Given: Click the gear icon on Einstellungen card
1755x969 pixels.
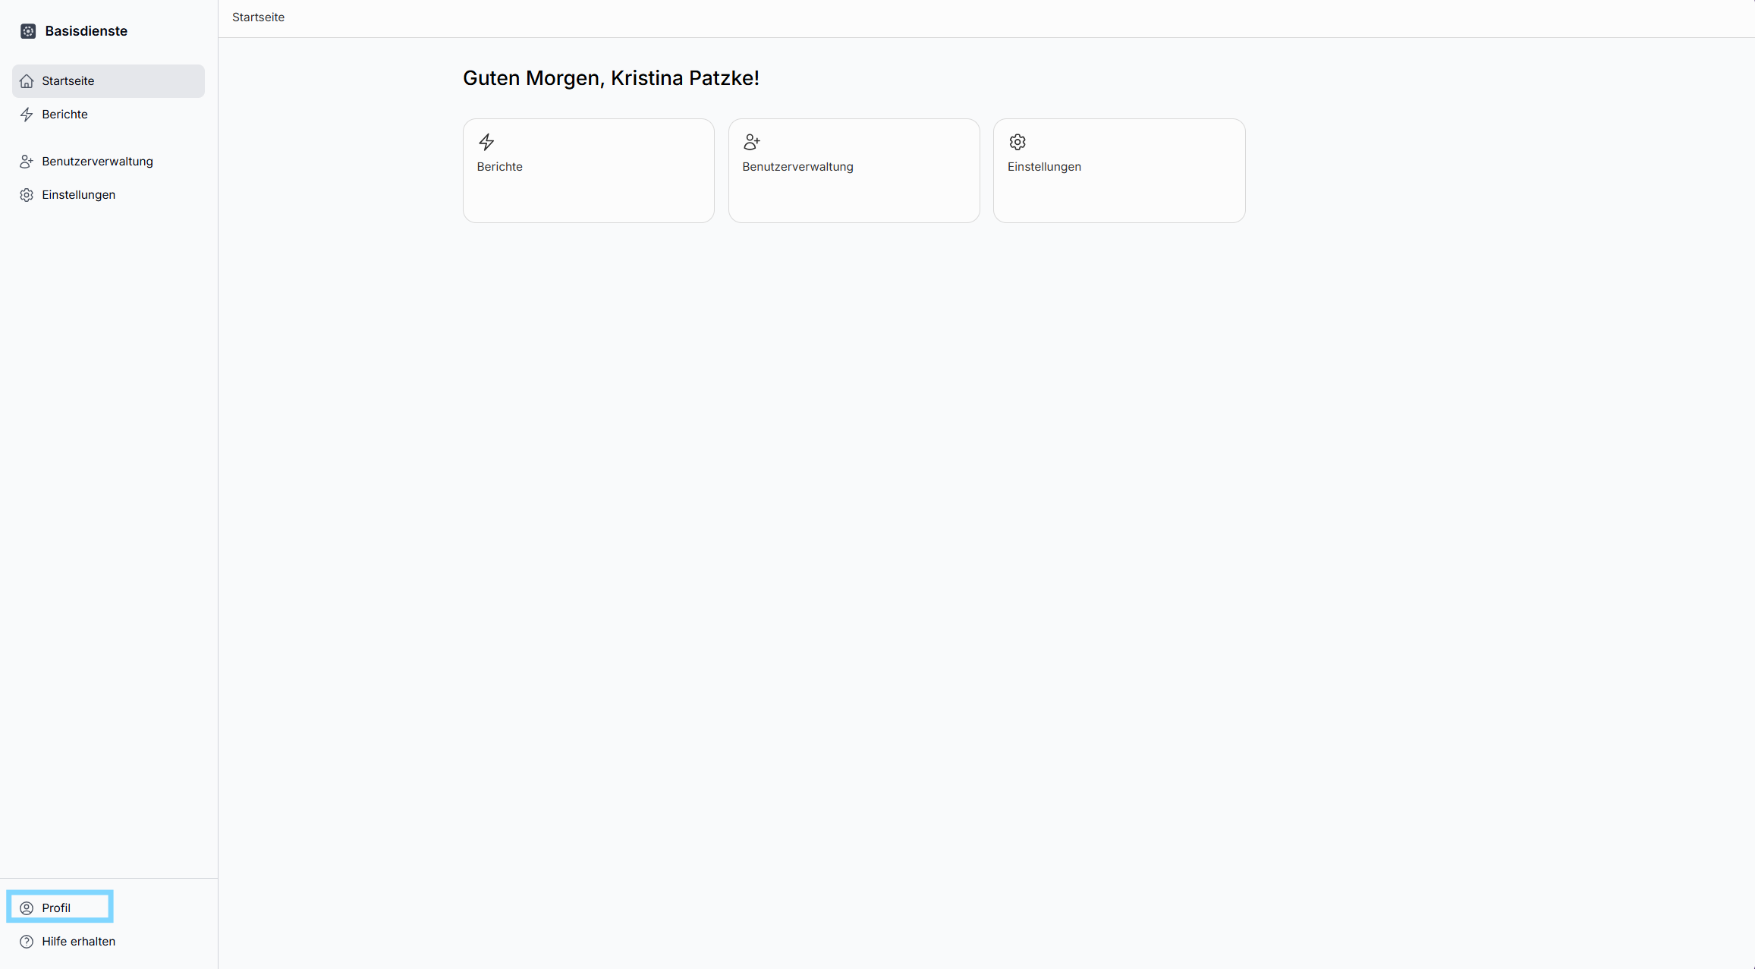Looking at the screenshot, I should tap(1017, 142).
